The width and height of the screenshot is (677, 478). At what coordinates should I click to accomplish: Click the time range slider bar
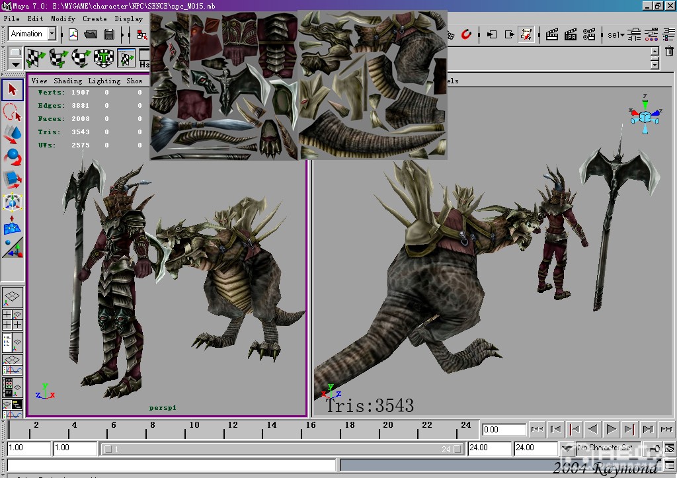tap(282, 449)
